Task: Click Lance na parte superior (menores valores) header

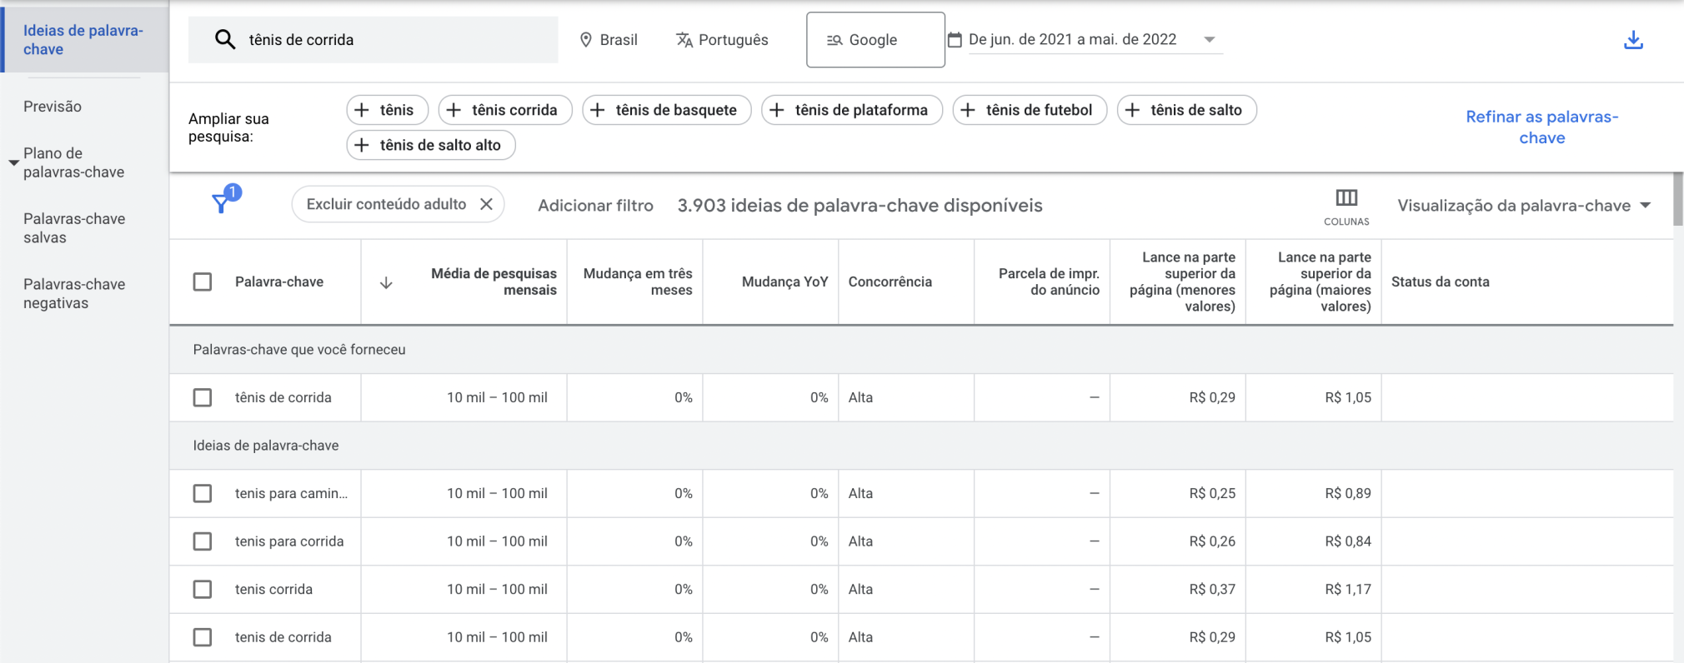Action: (x=1182, y=282)
